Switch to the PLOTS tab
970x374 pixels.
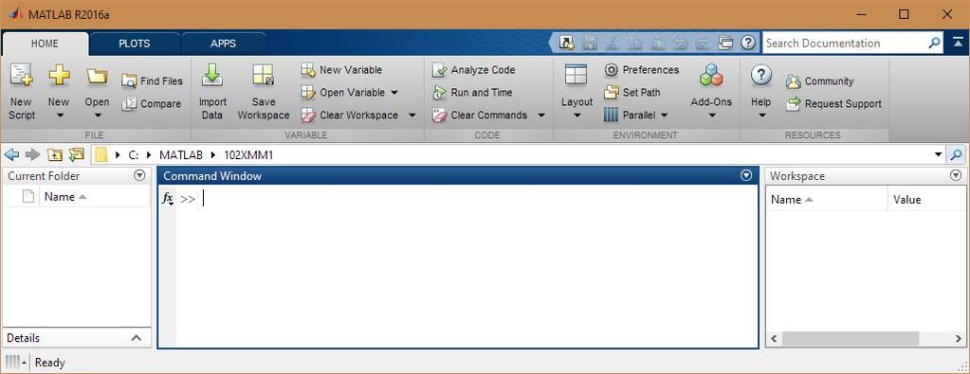(x=135, y=44)
